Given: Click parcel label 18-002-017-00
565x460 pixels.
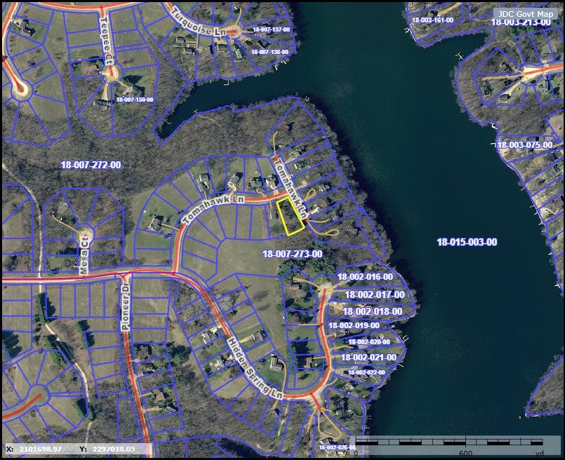Looking at the screenshot, I should pyautogui.click(x=375, y=295).
